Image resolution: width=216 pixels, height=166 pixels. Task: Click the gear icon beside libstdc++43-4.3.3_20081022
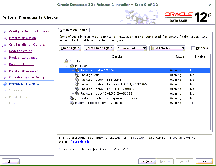tap(77, 89)
